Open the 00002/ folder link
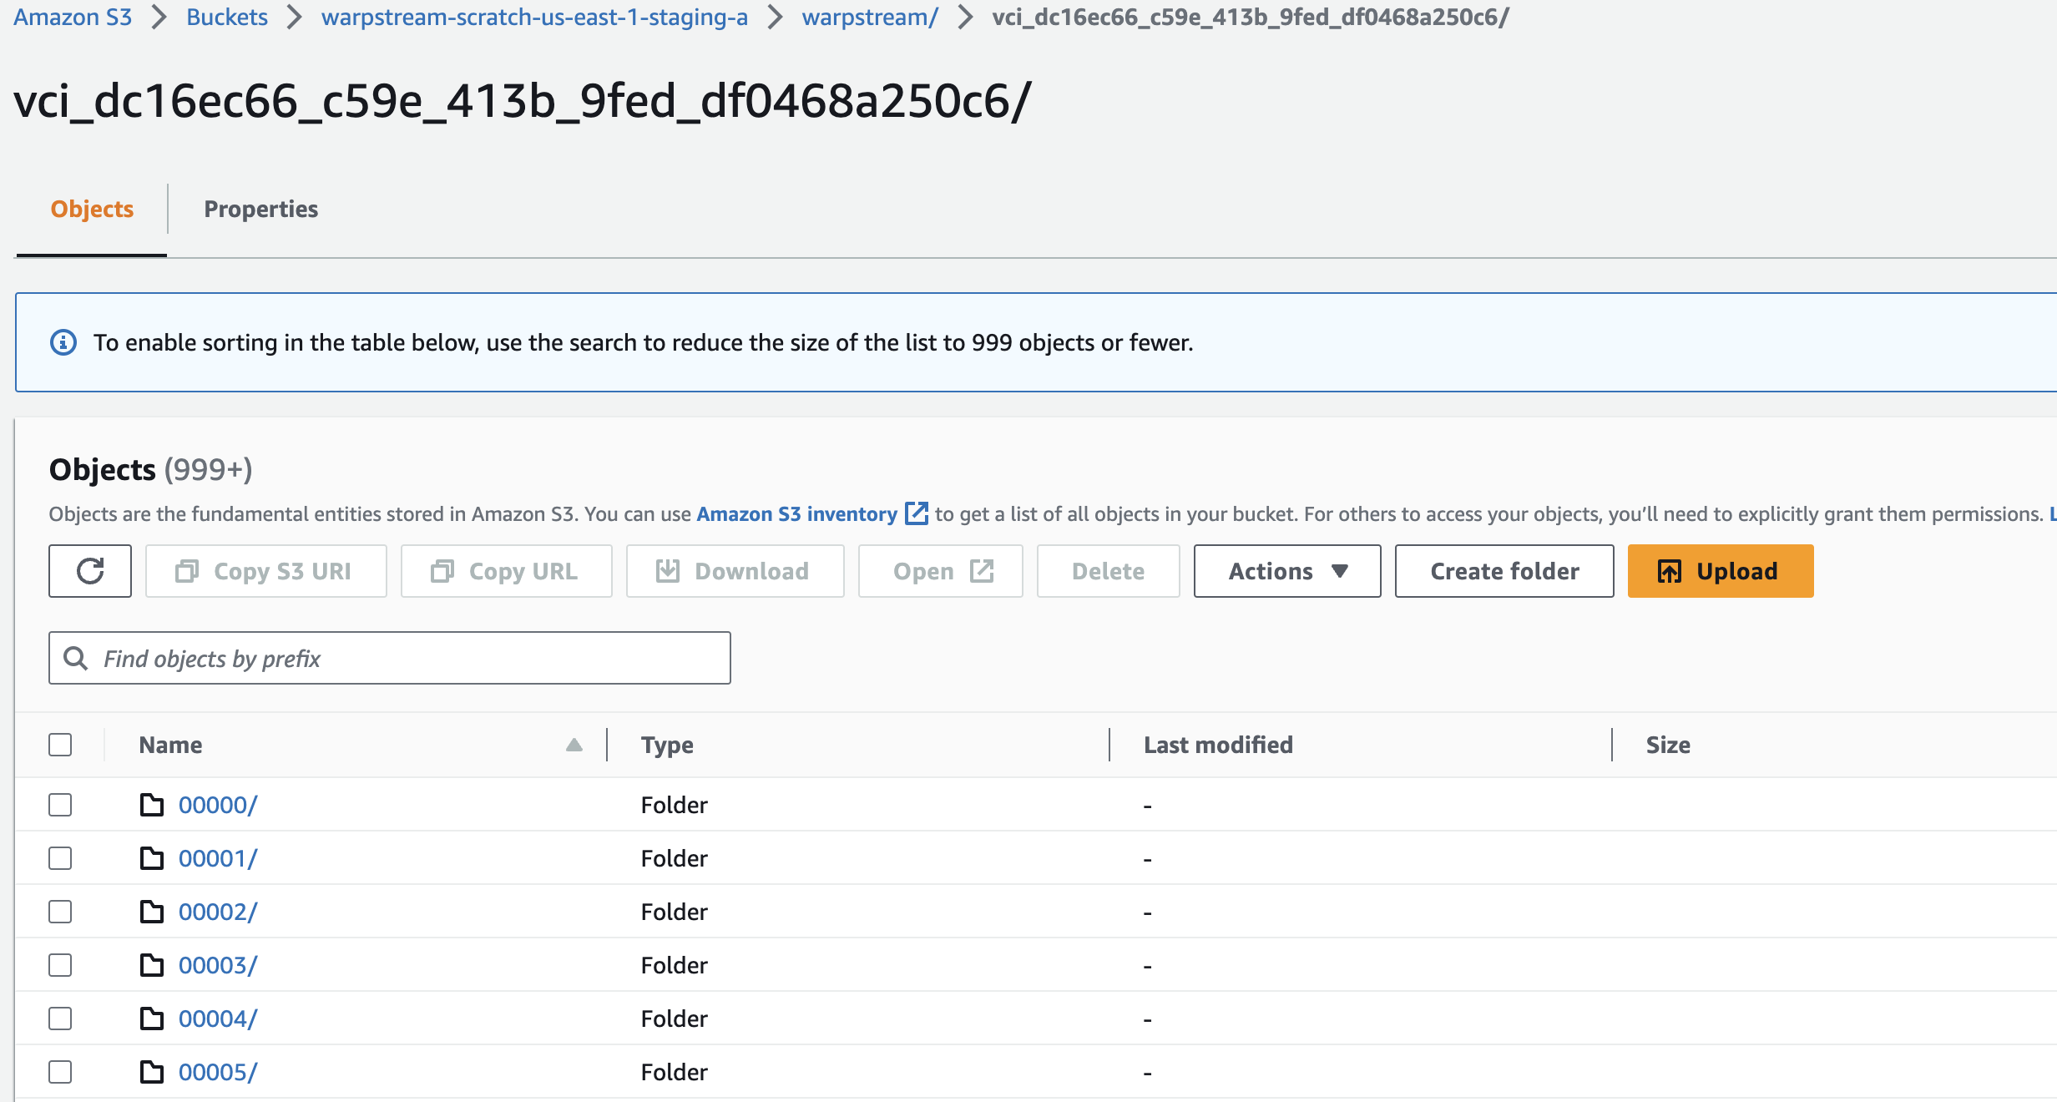This screenshot has height=1102, width=2057. pyautogui.click(x=217, y=912)
